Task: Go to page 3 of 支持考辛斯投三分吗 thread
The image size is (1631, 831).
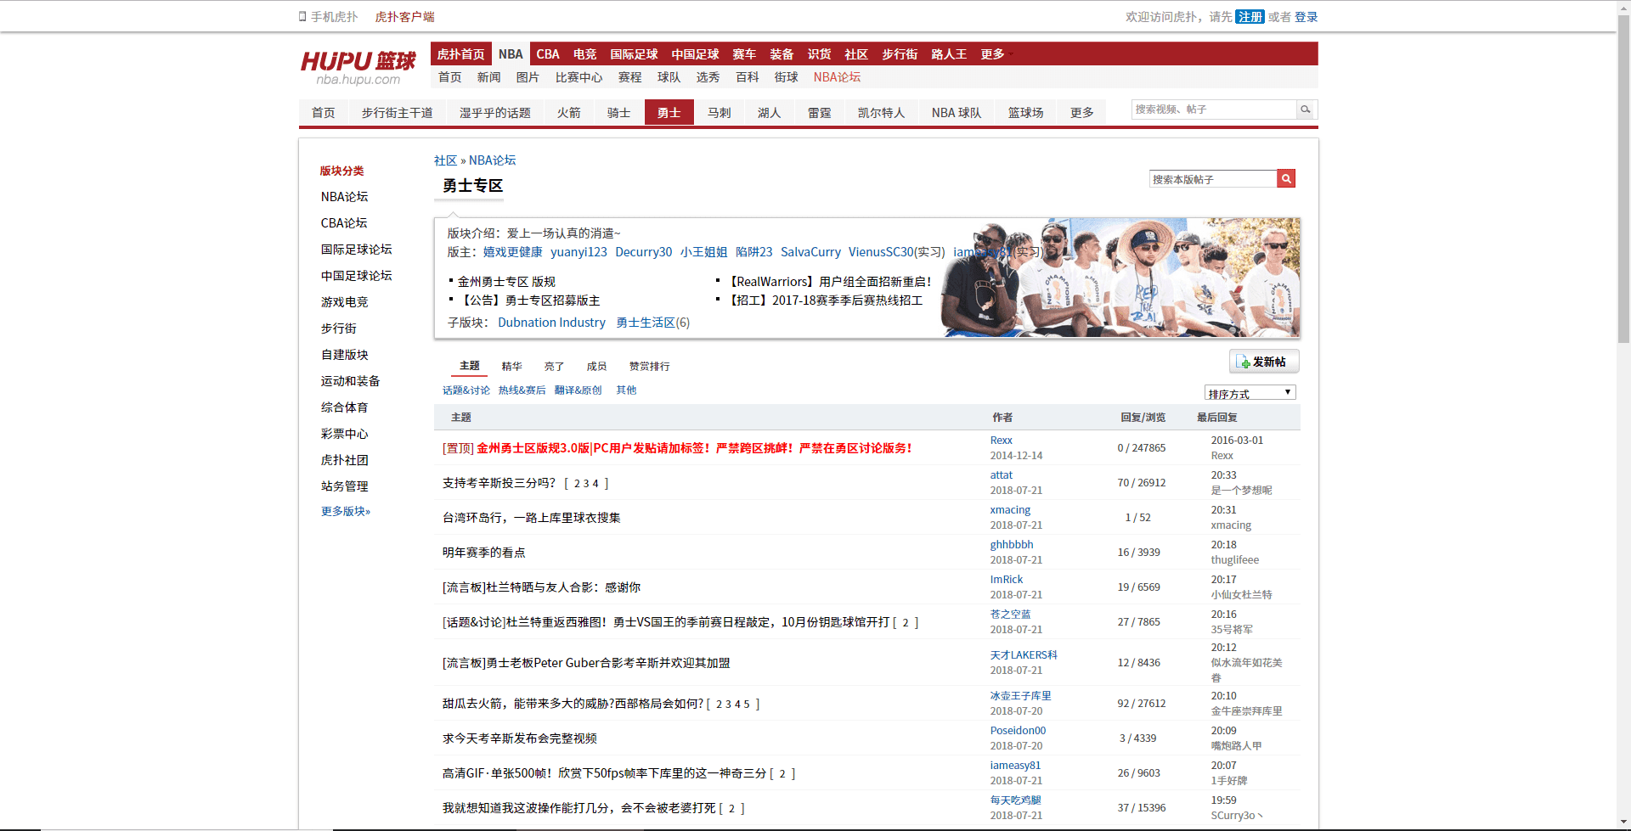Action: (x=586, y=484)
